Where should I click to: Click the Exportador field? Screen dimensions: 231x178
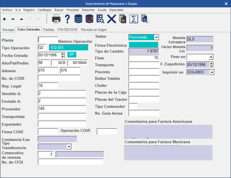[x=62, y=124]
